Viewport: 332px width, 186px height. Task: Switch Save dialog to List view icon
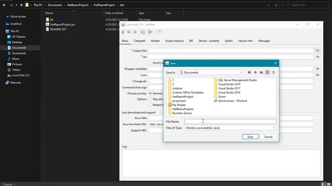point(268,72)
